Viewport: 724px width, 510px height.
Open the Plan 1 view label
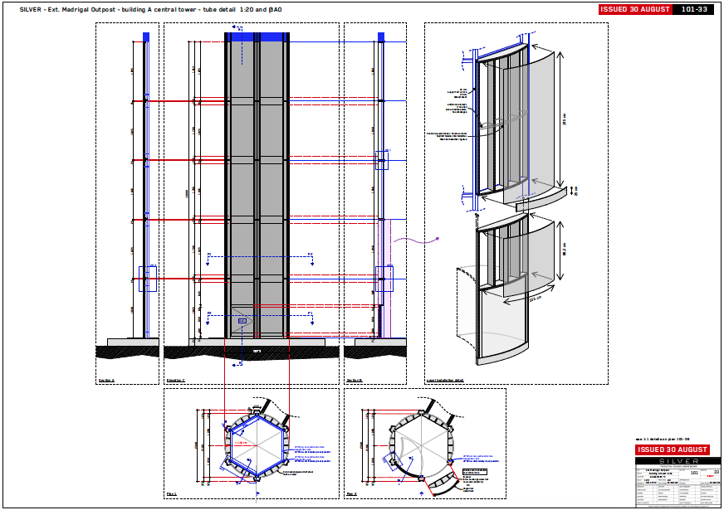171,493
